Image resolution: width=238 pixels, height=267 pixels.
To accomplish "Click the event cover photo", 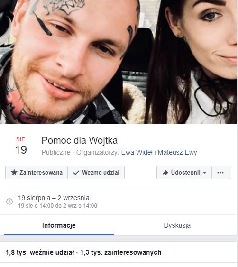I will point(119,62).
